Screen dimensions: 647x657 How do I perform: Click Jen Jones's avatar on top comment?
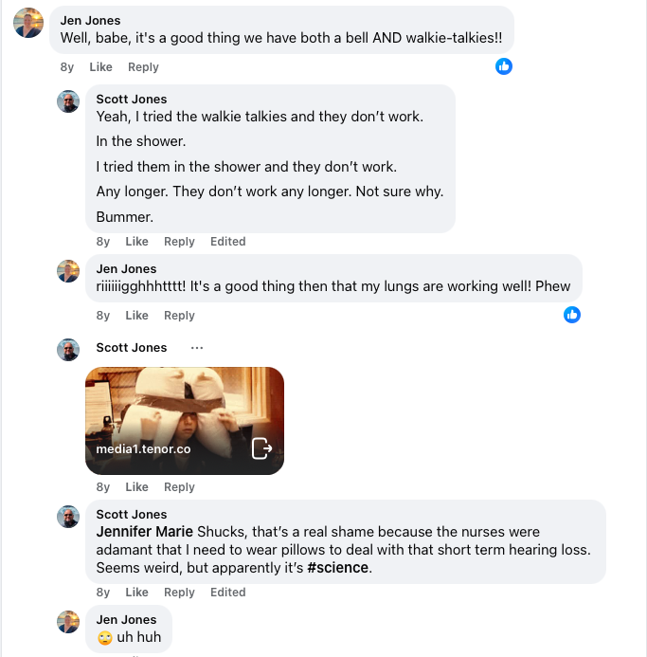(x=28, y=24)
